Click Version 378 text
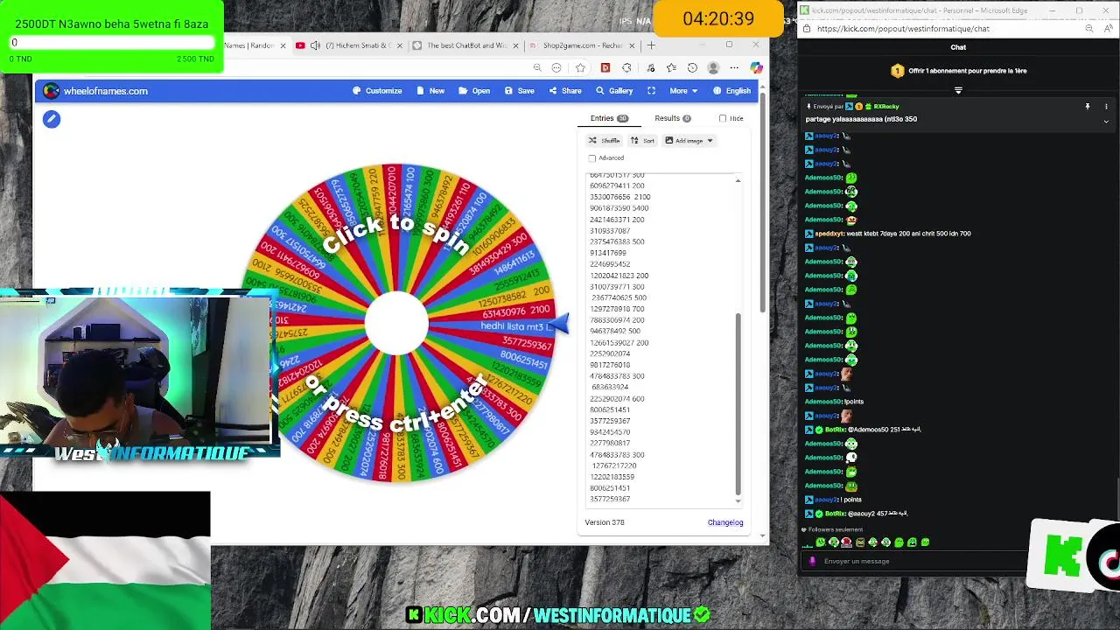1120x630 pixels. 605,522
